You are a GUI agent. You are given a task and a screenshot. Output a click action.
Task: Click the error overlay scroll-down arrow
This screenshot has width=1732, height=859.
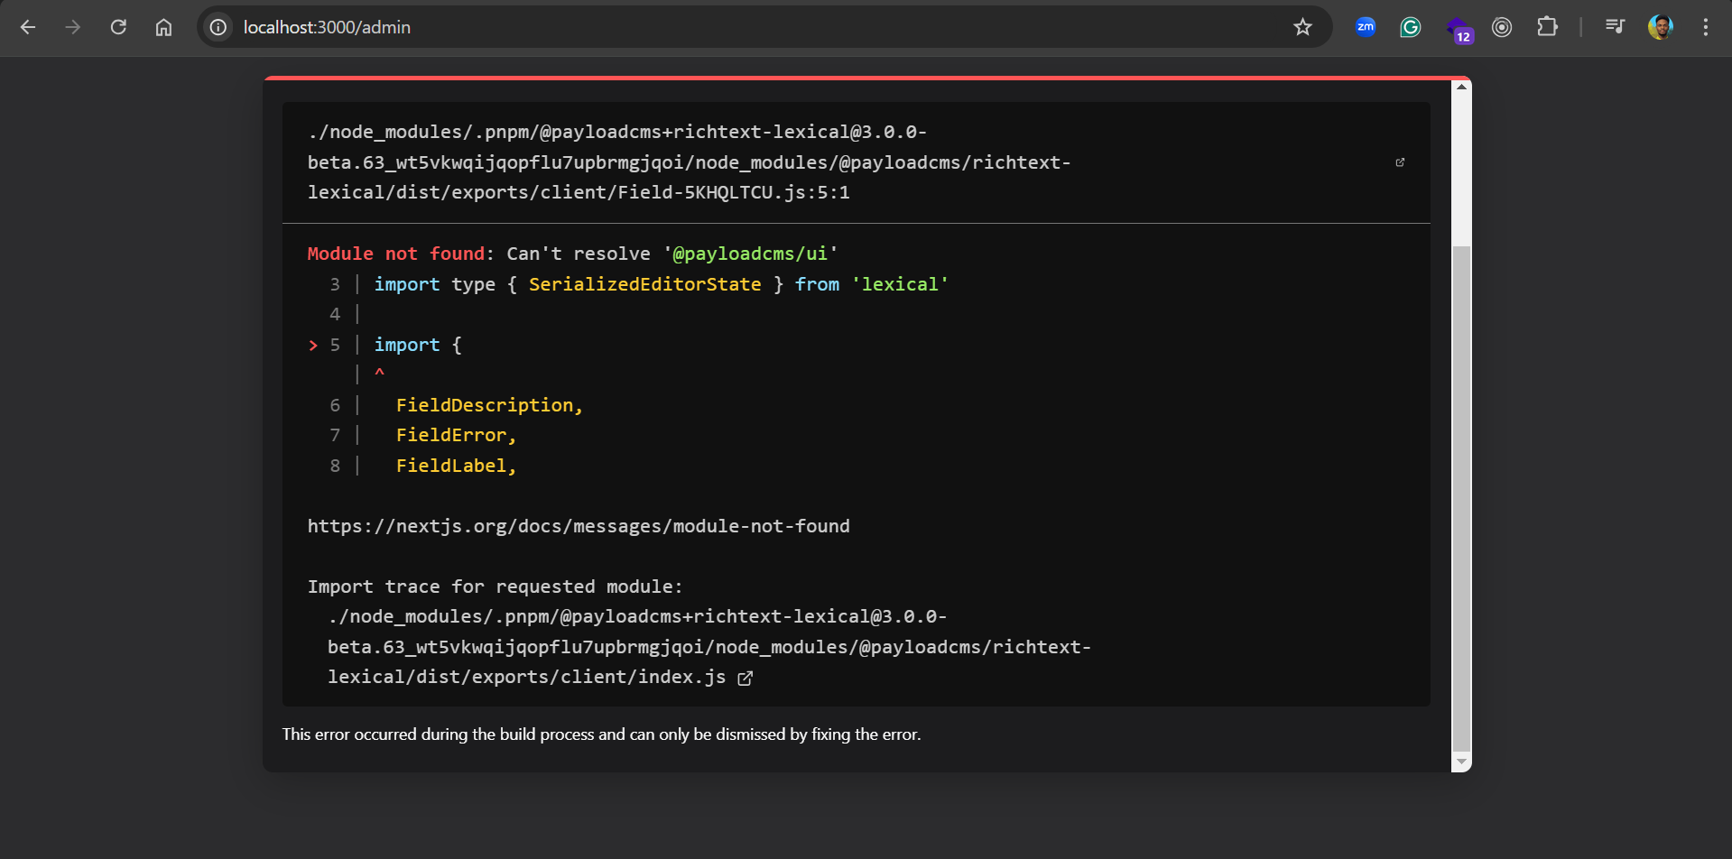coord(1461,762)
